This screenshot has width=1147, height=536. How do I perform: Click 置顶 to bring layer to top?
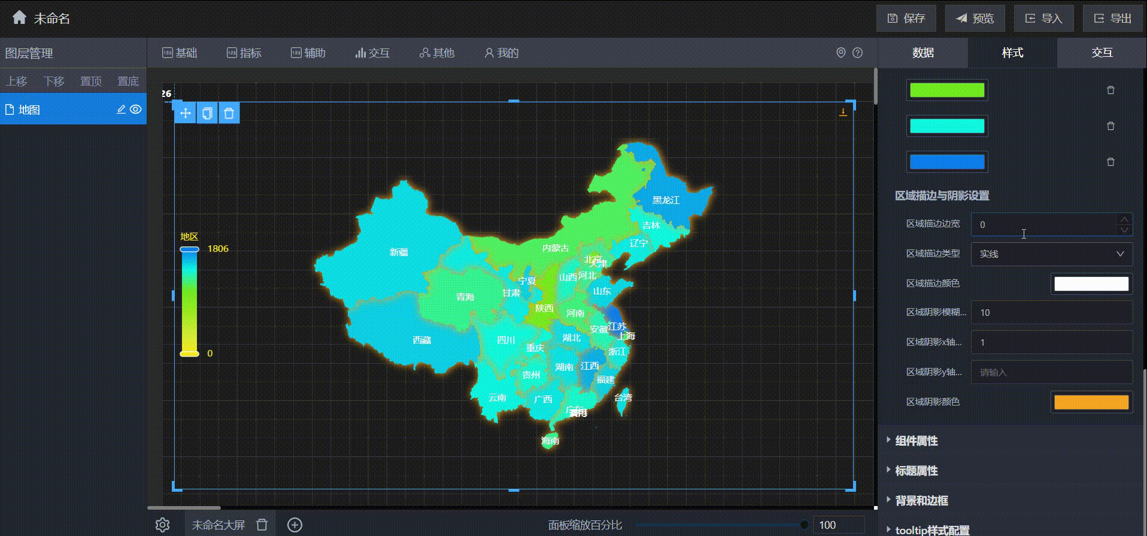click(91, 81)
